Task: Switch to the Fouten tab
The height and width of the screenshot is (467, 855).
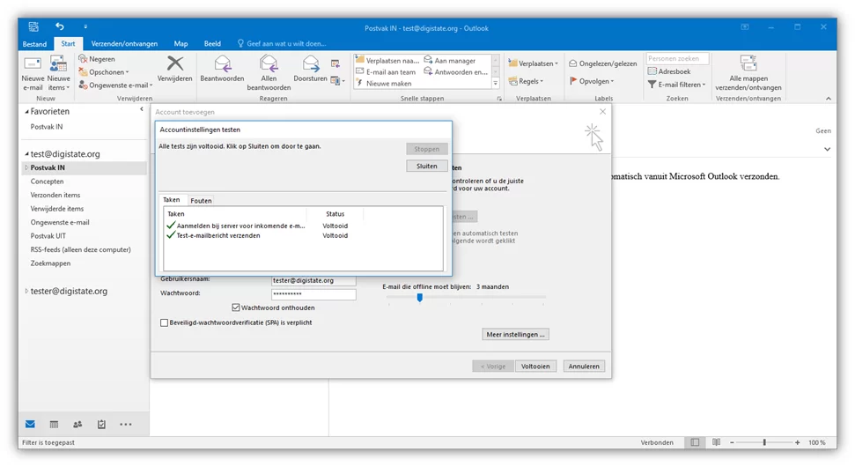Action: point(201,201)
